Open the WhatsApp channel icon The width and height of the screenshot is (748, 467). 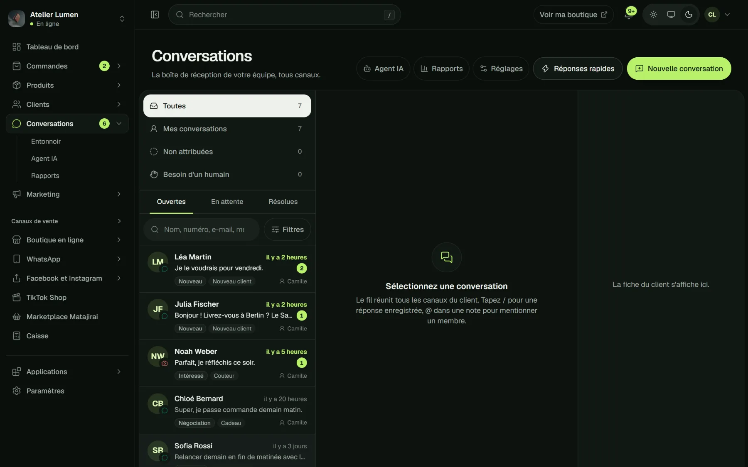coord(17,259)
